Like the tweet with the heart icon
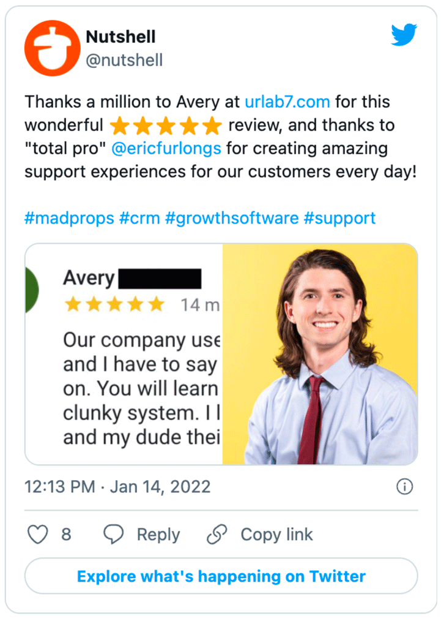Image resolution: width=441 pixels, height=624 pixels. click(39, 535)
